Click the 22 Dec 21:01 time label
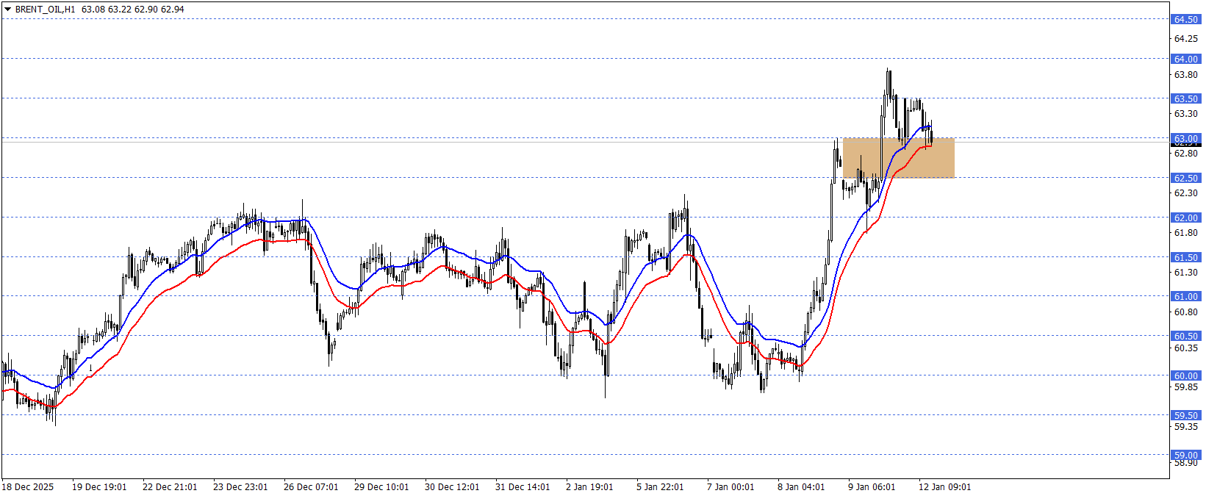 170,487
